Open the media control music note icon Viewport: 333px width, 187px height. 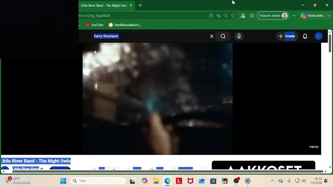[x=242, y=16]
